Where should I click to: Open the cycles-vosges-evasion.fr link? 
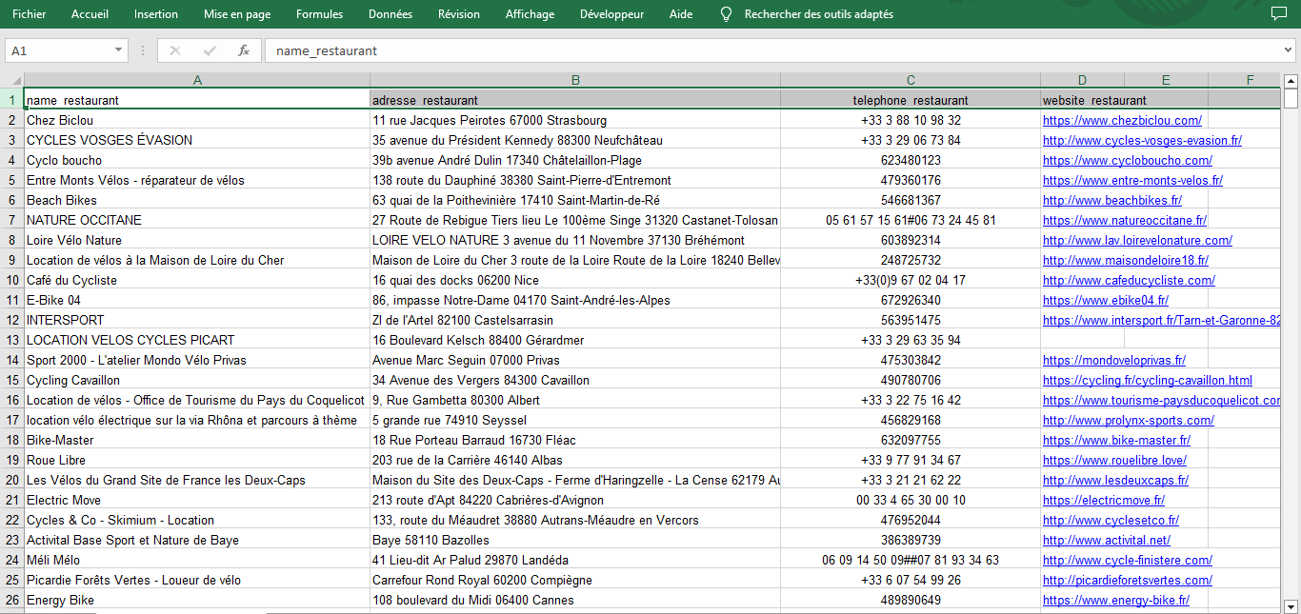[1142, 141]
